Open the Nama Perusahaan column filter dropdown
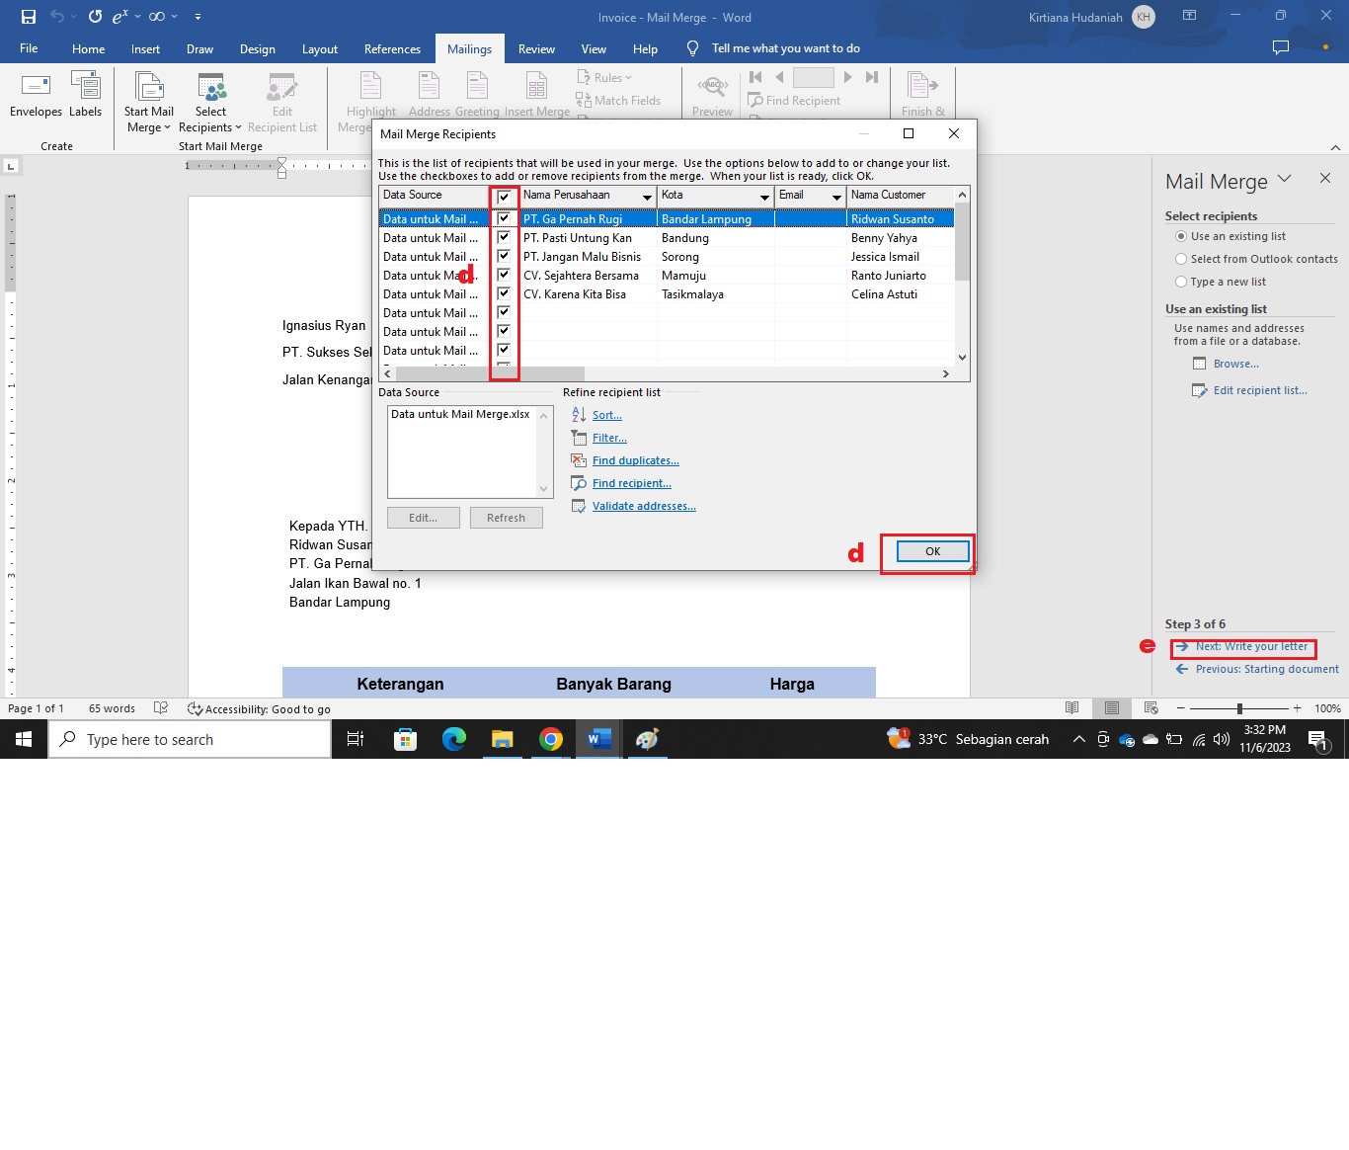The height and width of the screenshot is (1150, 1349). pyautogui.click(x=647, y=196)
